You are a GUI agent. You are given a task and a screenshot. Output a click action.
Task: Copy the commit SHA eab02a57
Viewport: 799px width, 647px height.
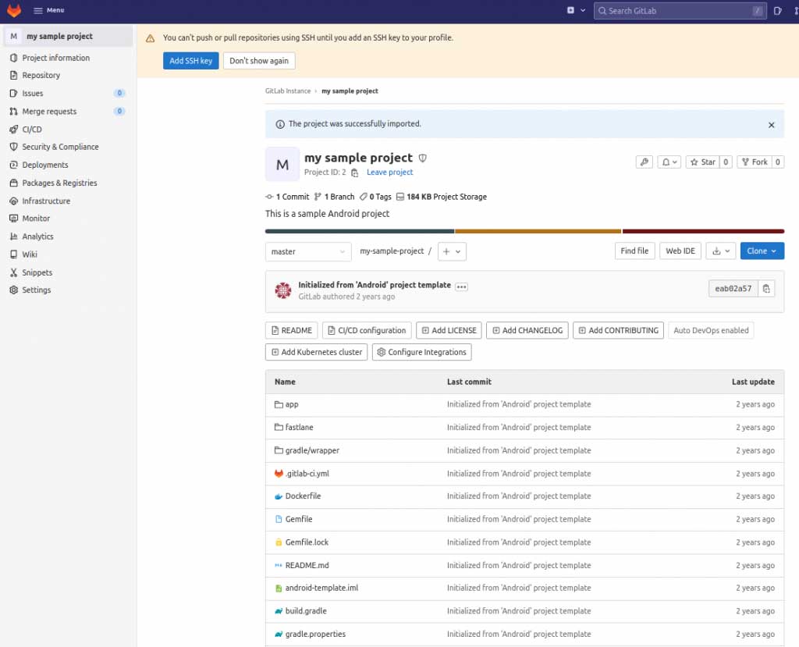766,288
